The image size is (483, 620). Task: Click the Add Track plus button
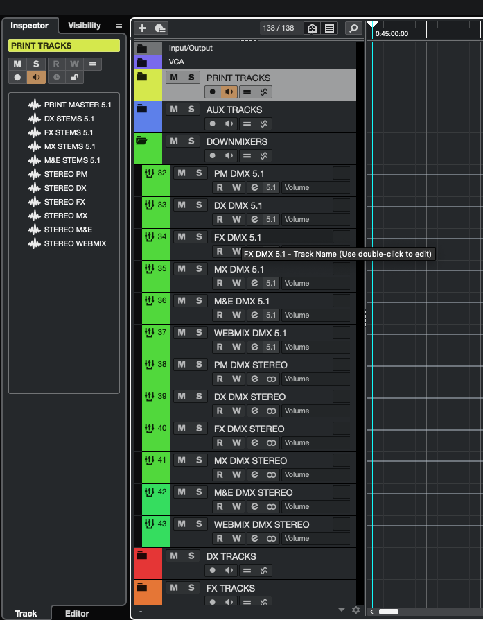click(142, 28)
